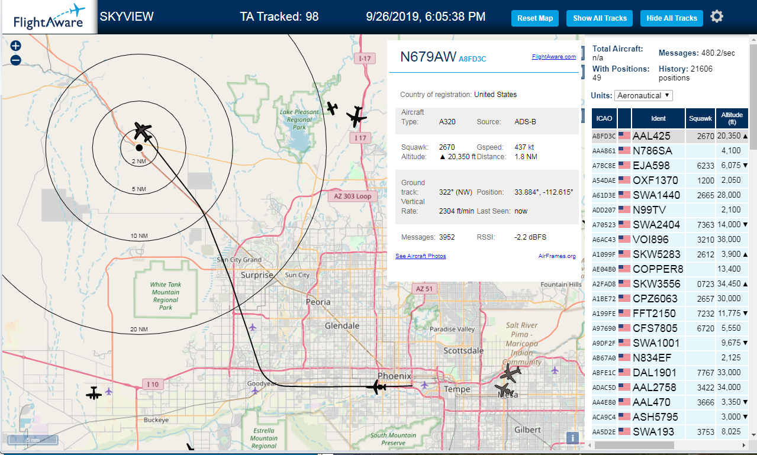Click Hide All Tracks
Screen dimensions: 757x455
pos(672,18)
